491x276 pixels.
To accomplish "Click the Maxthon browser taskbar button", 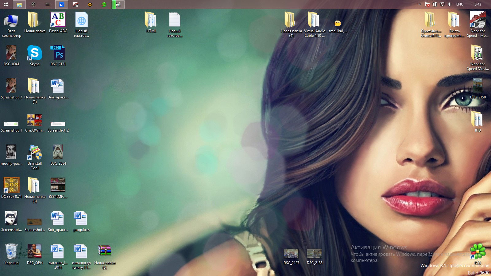I will pyautogui.click(x=62, y=5).
